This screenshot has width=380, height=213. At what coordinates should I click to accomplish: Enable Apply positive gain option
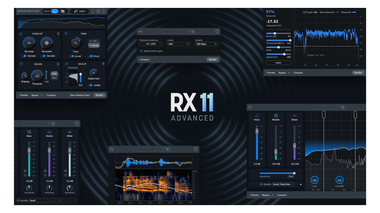(x=141, y=51)
